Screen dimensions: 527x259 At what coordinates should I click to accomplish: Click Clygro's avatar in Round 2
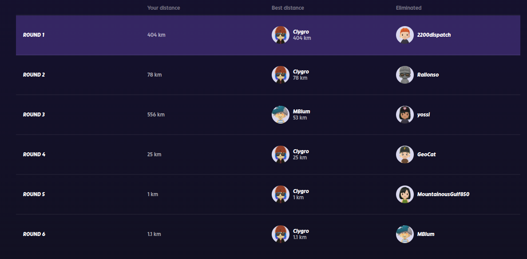tap(280, 75)
